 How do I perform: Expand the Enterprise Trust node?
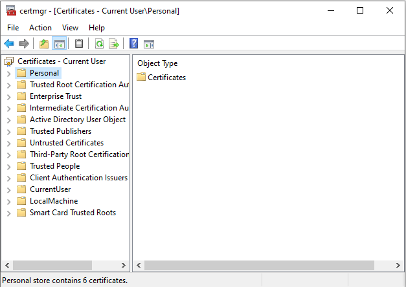9,97
